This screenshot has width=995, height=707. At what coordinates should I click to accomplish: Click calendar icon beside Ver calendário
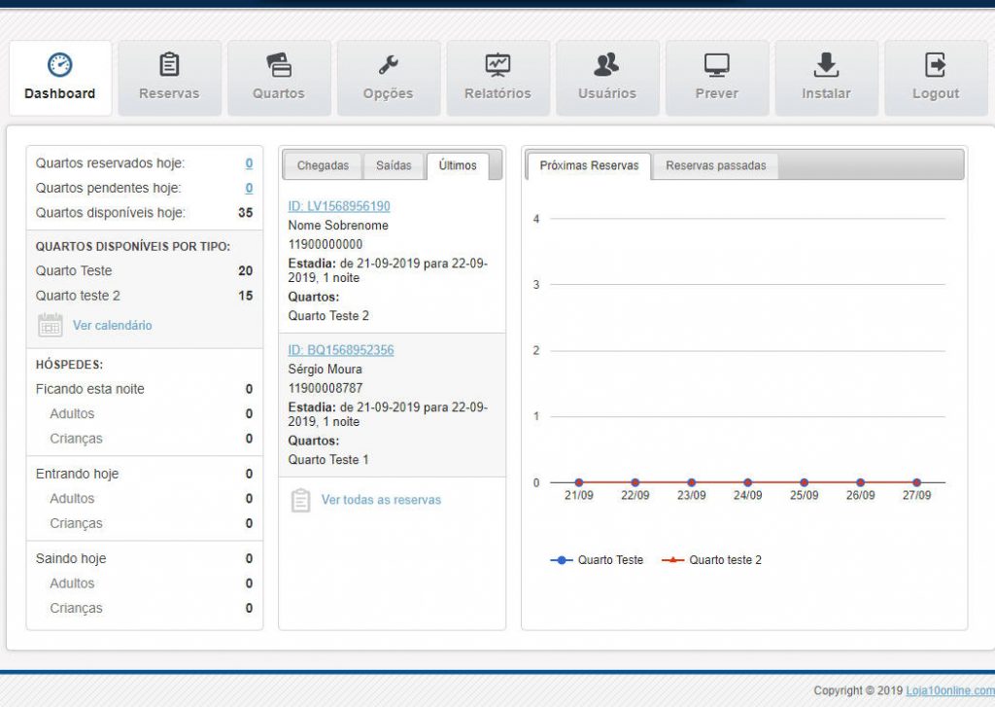point(51,326)
